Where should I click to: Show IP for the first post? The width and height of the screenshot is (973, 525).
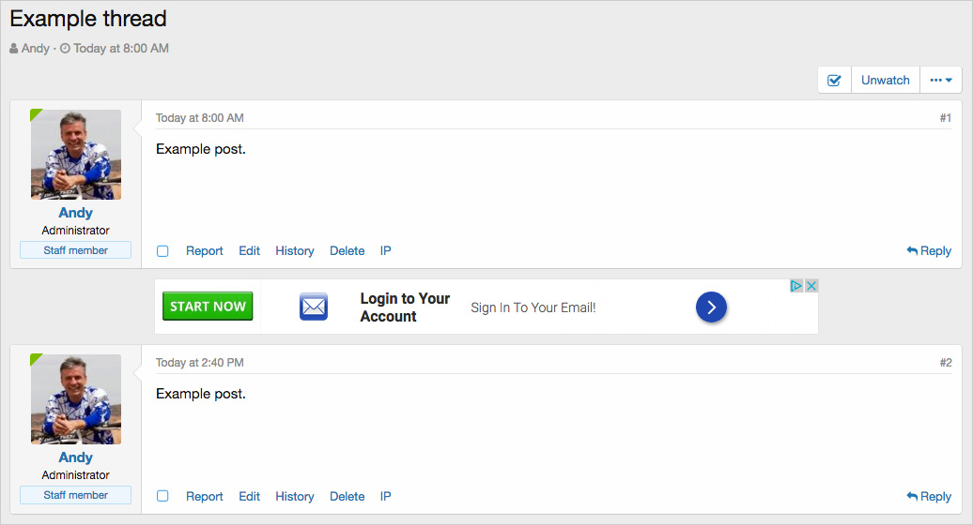(385, 251)
